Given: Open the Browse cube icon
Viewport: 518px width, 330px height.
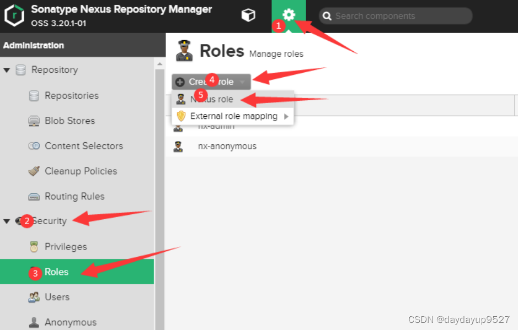Looking at the screenshot, I should tap(248, 15).
